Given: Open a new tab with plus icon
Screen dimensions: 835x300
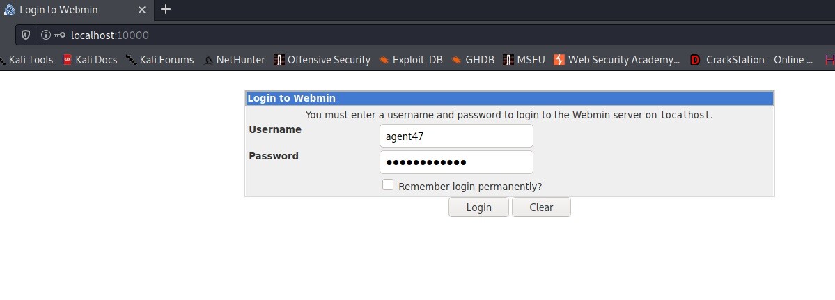Looking at the screenshot, I should coord(166,10).
